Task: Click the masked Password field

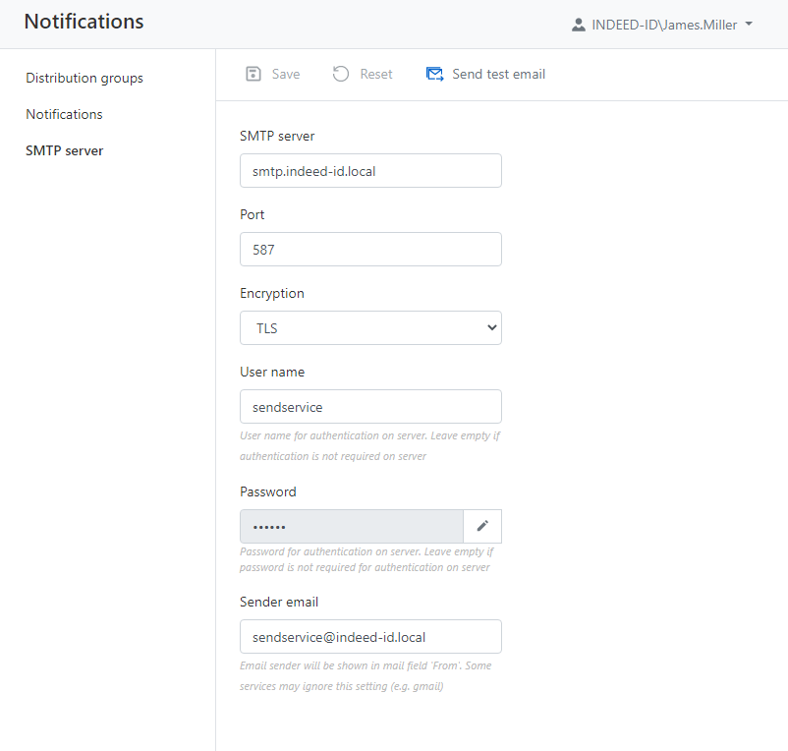Action: (x=351, y=527)
